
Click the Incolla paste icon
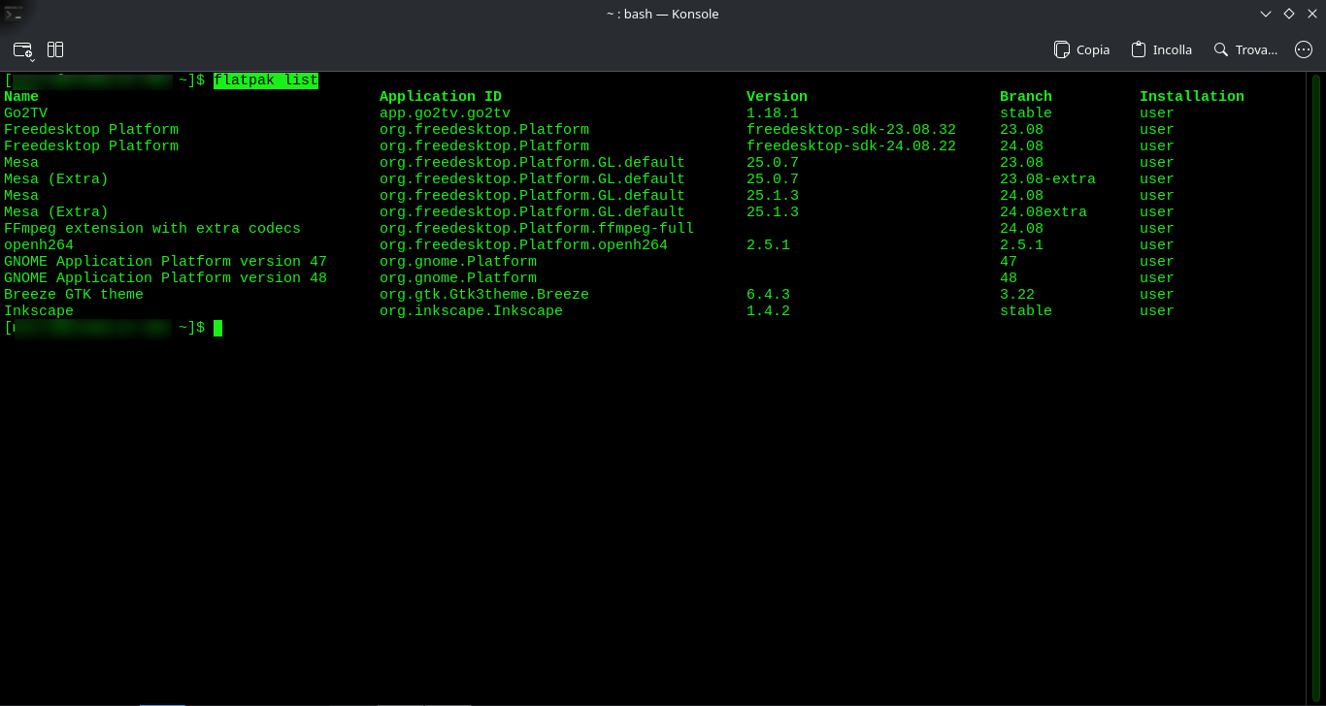pos(1140,49)
